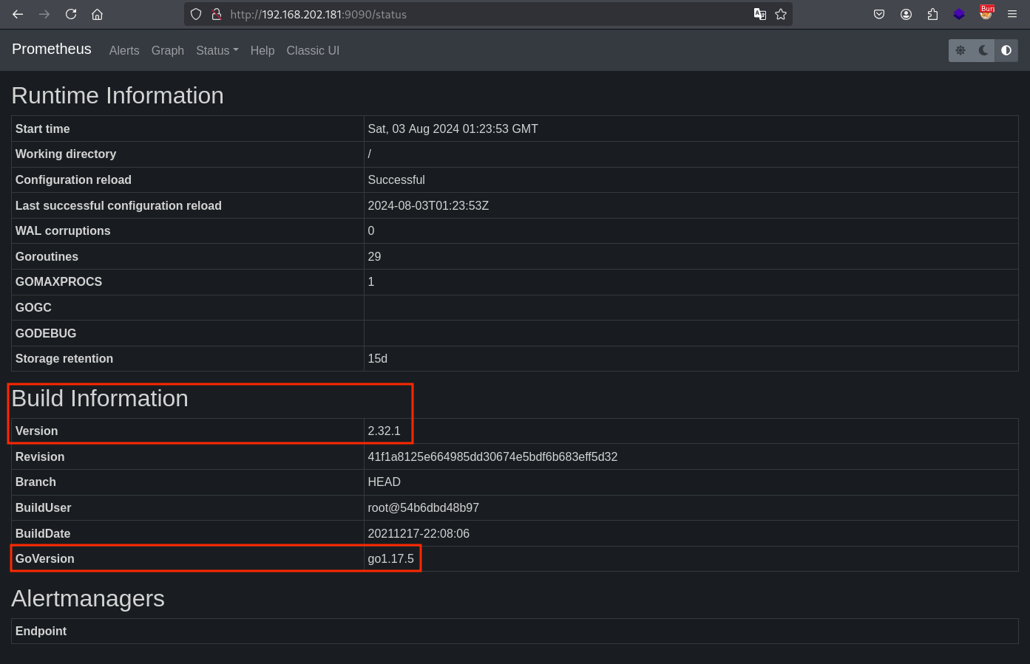This screenshot has width=1030, height=664.
Task: Click the revision hash '41f1a8125e66...'
Action: pos(492,456)
